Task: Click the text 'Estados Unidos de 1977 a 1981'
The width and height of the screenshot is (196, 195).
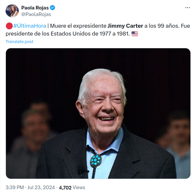Action: pos(90,34)
